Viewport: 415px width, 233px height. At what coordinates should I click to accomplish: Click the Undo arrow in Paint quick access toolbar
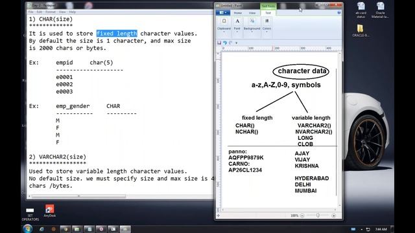225,43
